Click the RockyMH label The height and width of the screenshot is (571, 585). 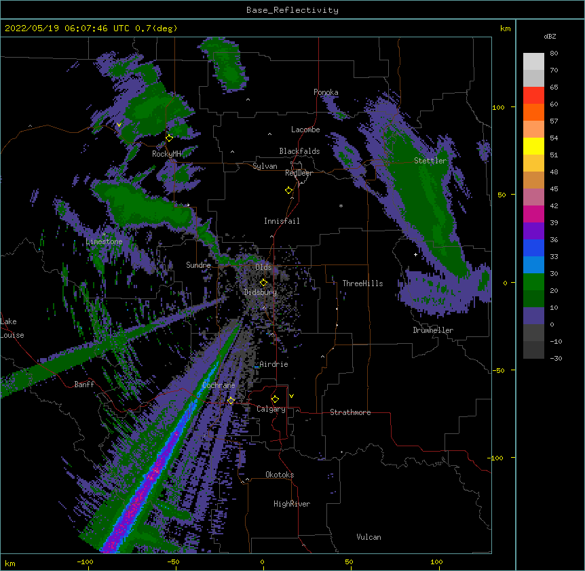[166, 154]
